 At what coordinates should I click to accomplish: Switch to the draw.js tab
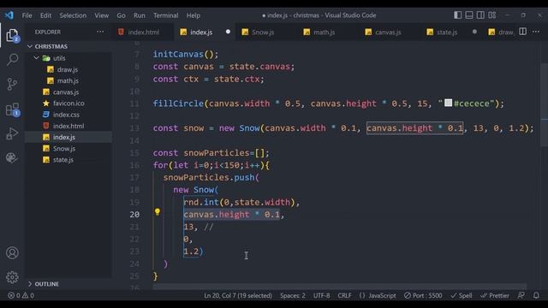pyautogui.click(x=503, y=33)
